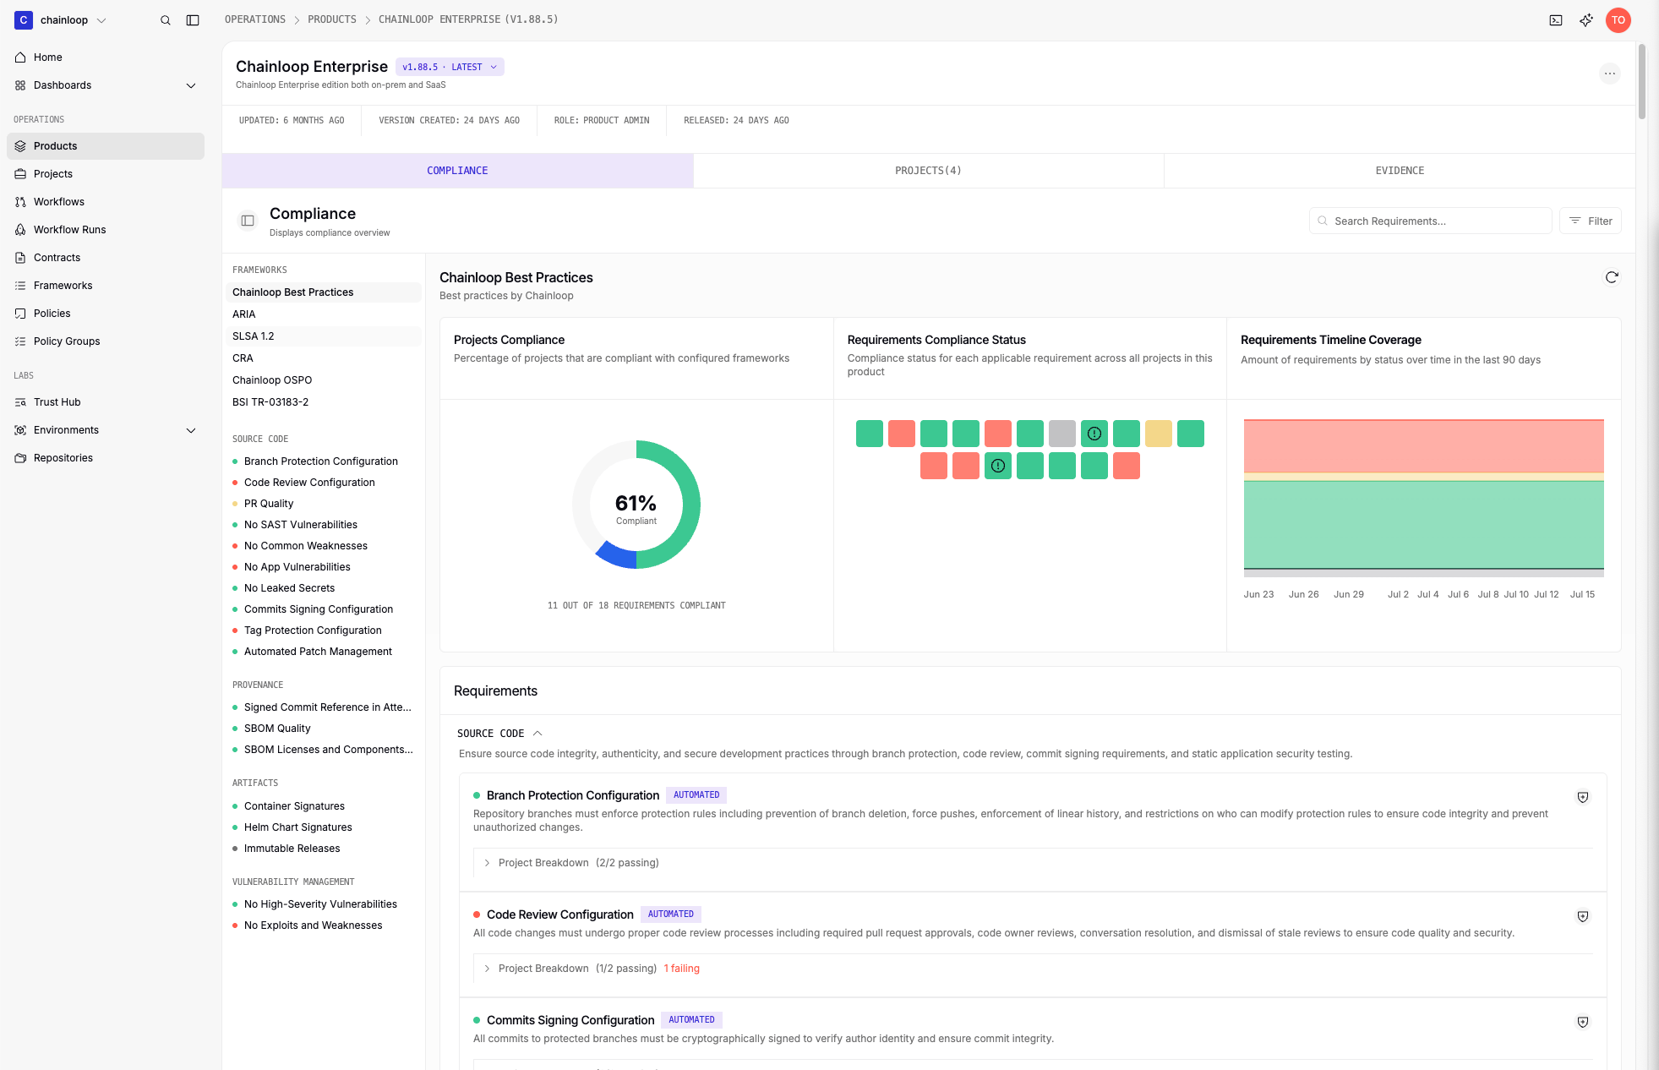Click the first green requirement status square

point(870,434)
